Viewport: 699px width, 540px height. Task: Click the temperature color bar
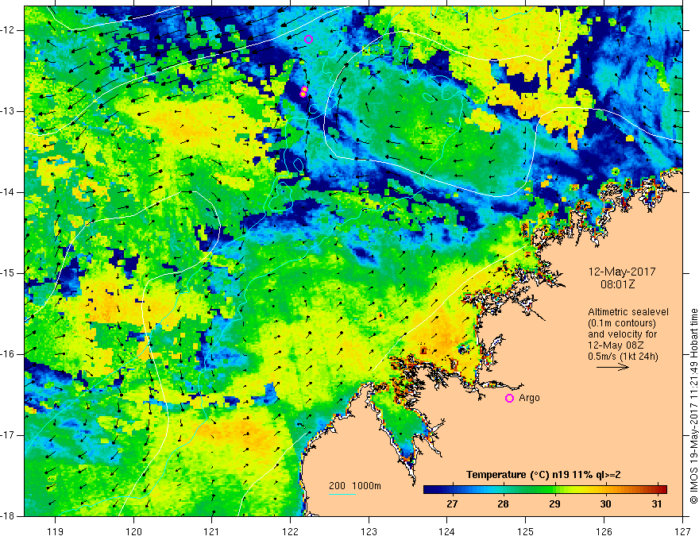pos(545,489)
